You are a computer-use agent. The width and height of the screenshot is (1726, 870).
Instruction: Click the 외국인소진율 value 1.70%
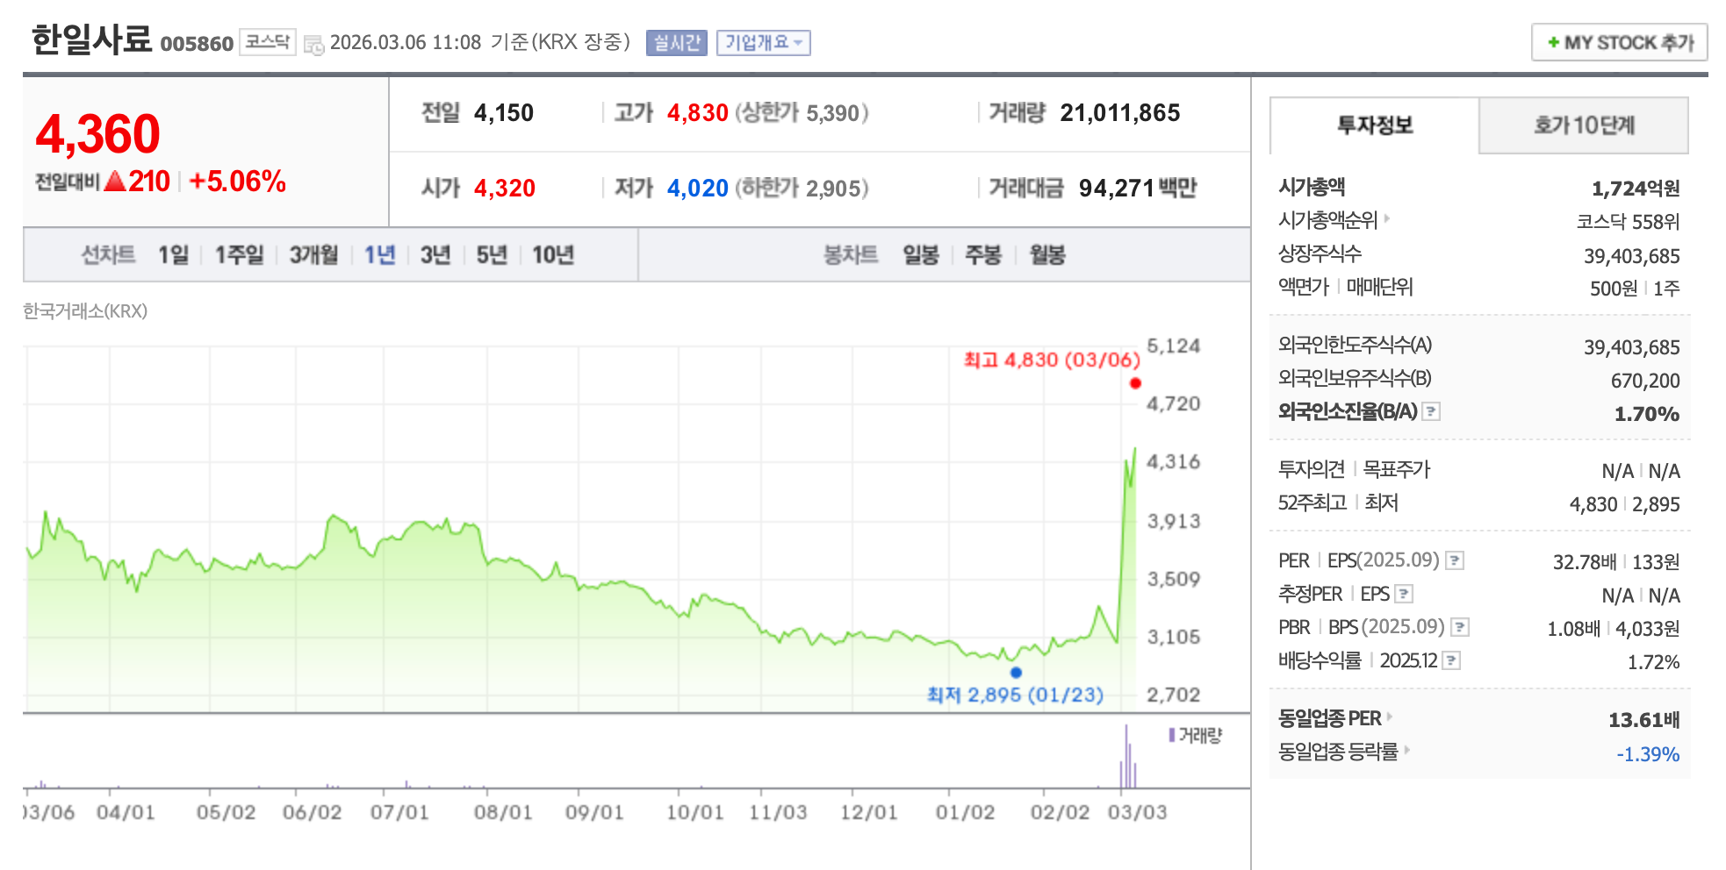pyautogui.click(x=1647, y=414)
